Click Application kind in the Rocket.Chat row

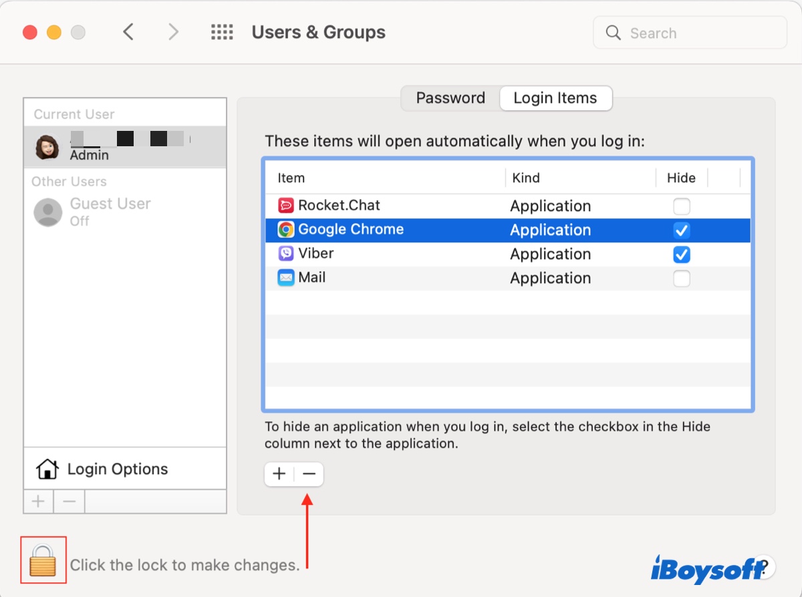(x=551, y=206)
